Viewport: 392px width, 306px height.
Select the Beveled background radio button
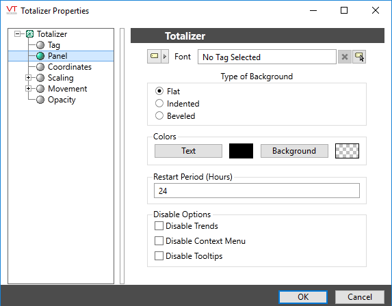click(159, 115)
